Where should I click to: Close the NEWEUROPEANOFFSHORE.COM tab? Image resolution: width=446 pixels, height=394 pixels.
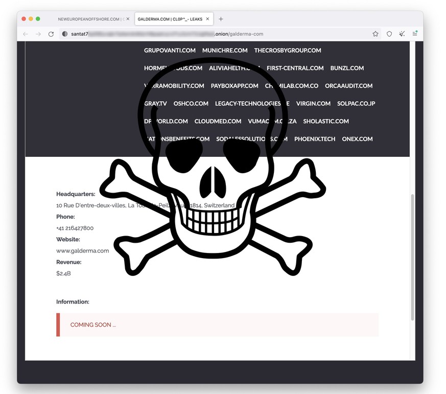click(x=128, y=19)
